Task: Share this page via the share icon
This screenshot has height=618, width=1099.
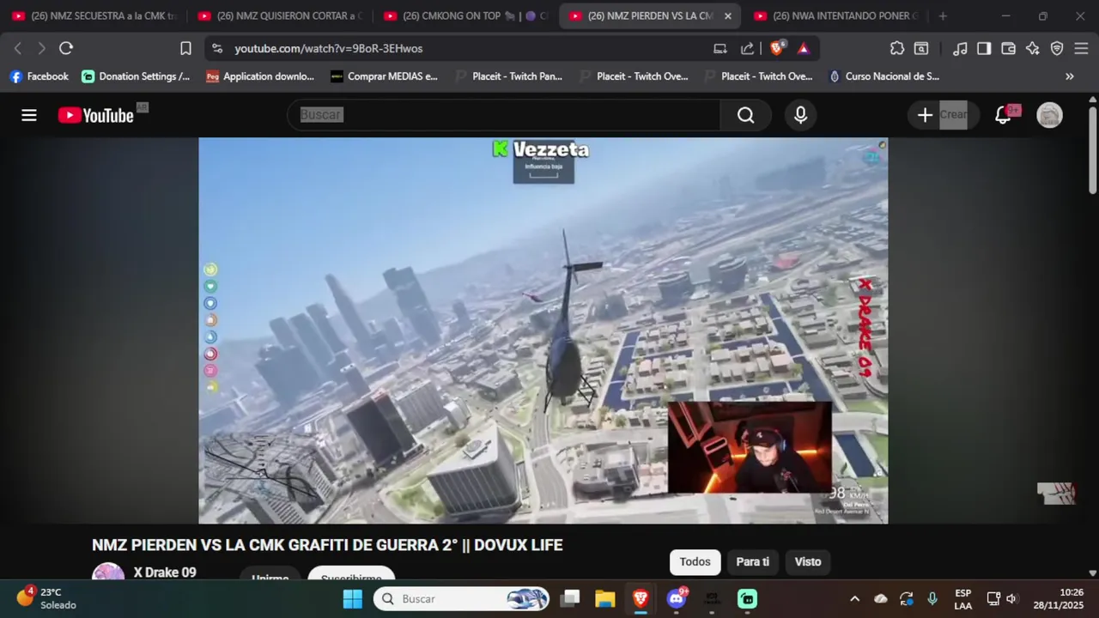Action: pos(748,49)
